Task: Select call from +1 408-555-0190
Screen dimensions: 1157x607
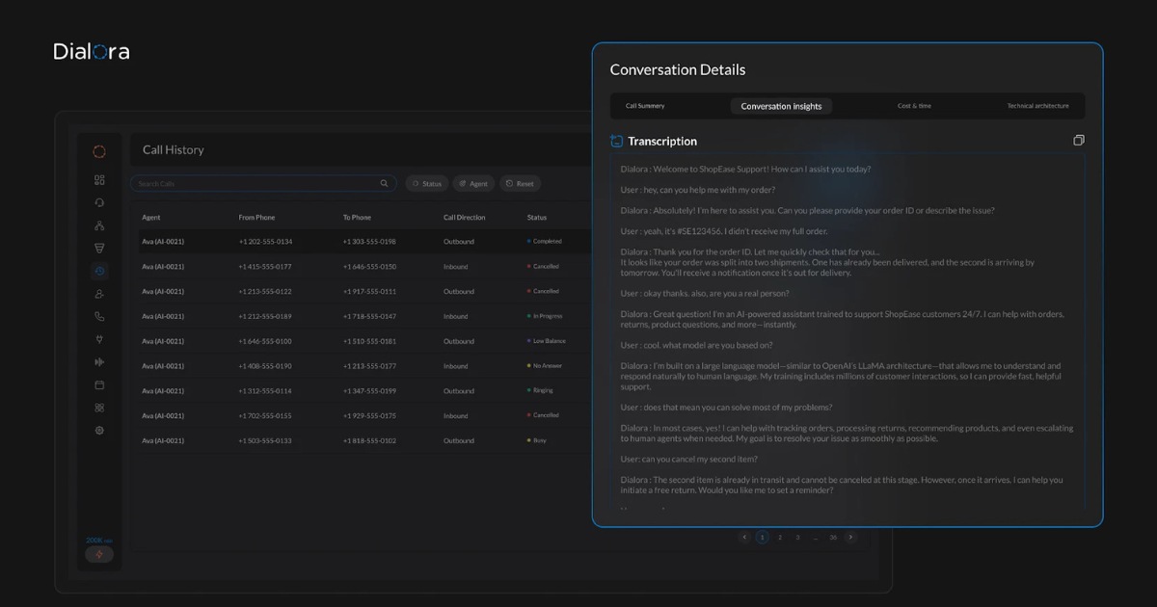Action: coord(265,366)
